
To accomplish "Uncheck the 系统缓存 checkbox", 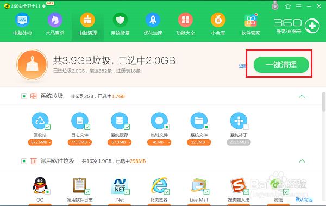I will (127, 127).
